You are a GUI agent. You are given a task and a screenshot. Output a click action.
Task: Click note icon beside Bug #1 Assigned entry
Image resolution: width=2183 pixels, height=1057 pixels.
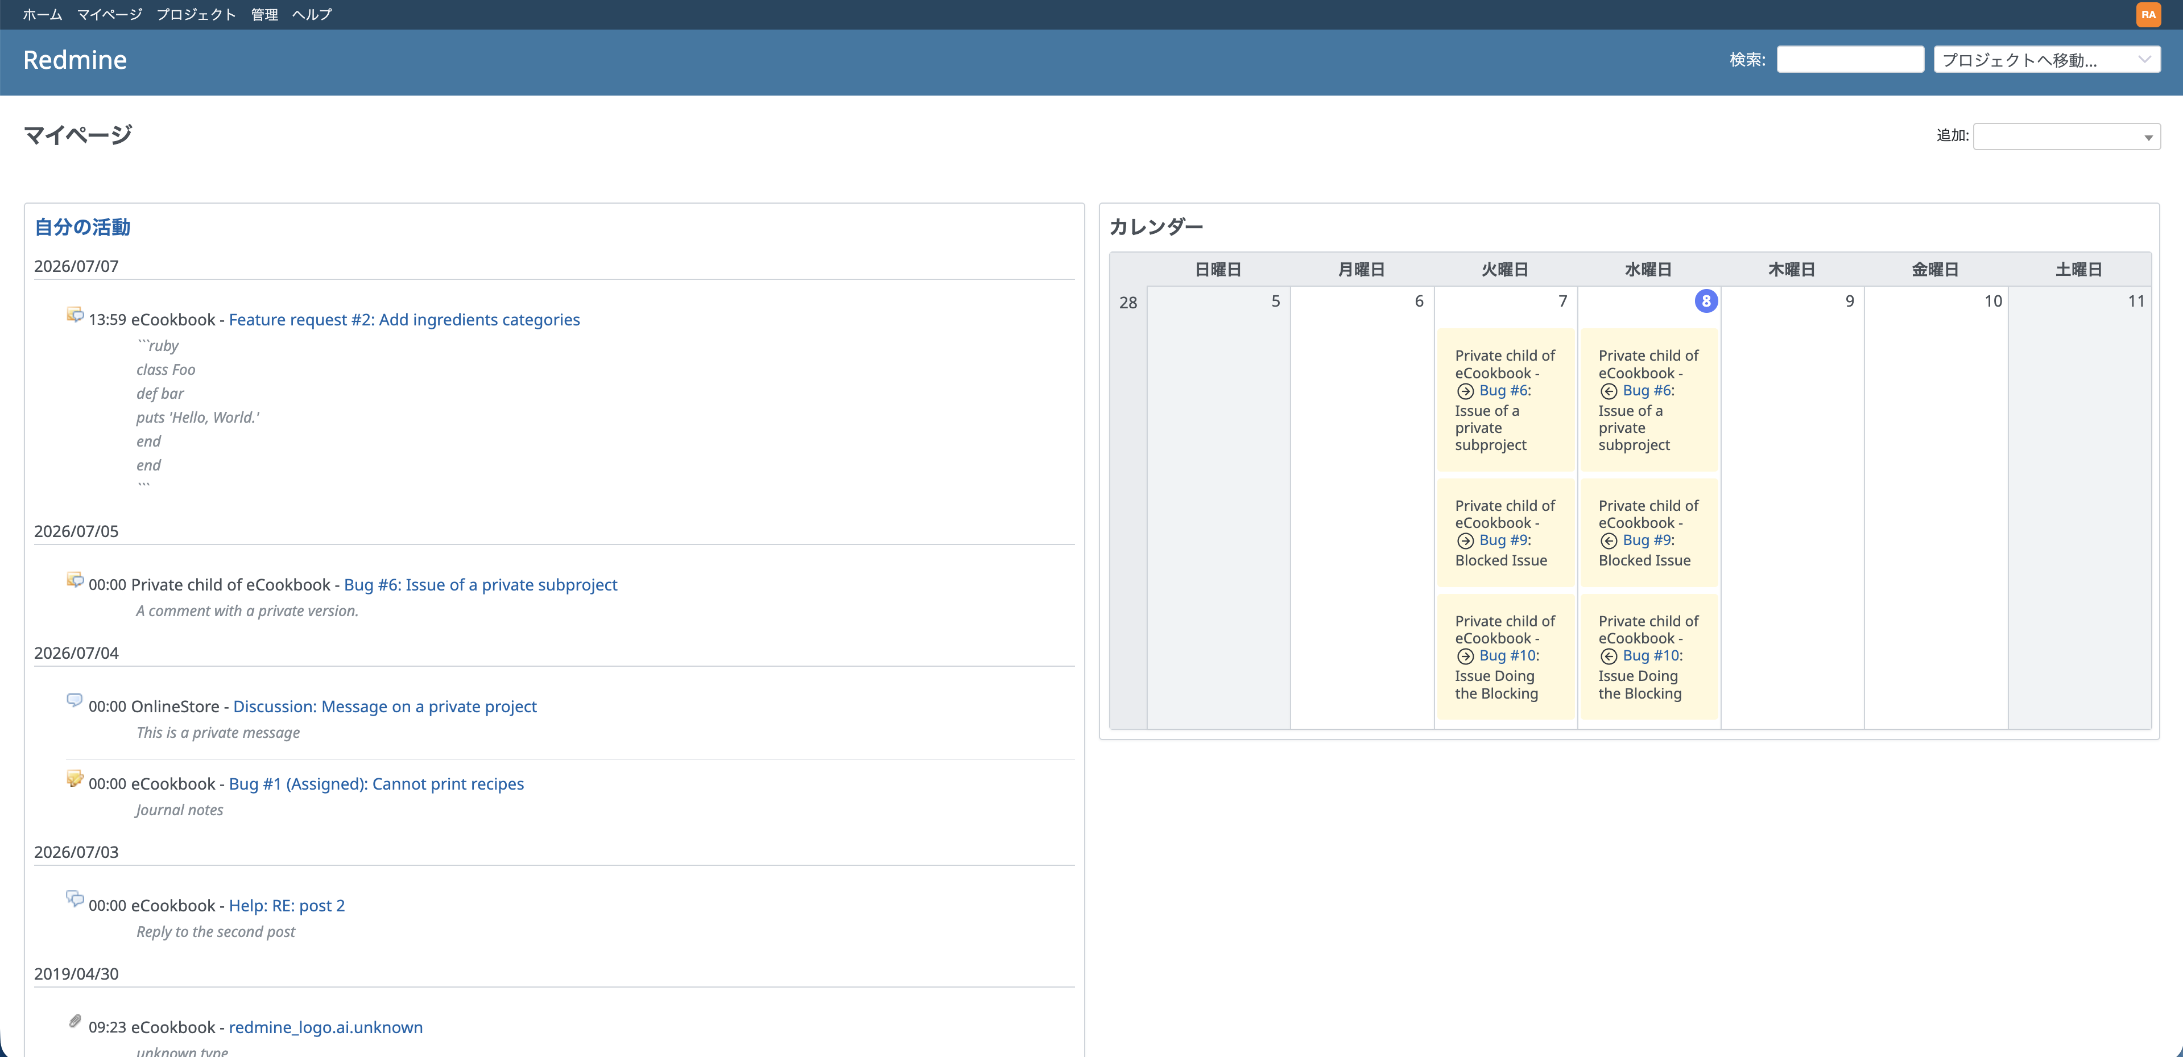pos(76,778)
